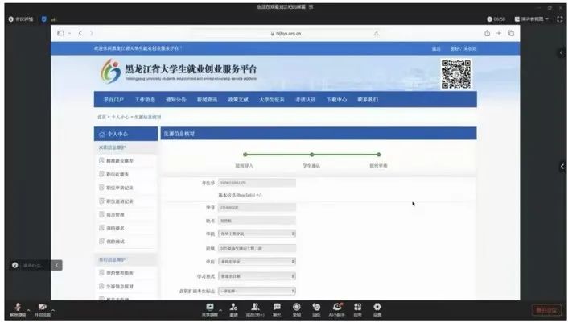Open the 政策文献 navigation menu
568x327 pixels.
pos(238,100)
